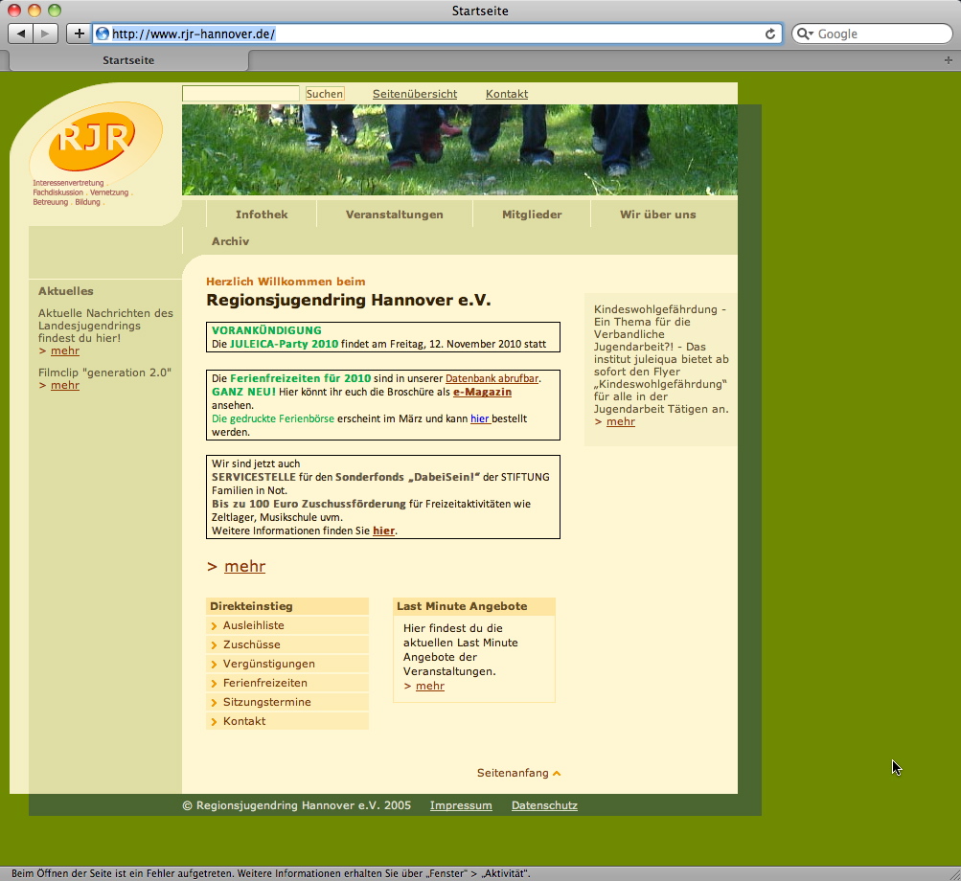This screenshot has height=881, width=961.
Task: Open the Veranstaltungen navigation menu
Action: pyautogui.click(x=394, y=215)
